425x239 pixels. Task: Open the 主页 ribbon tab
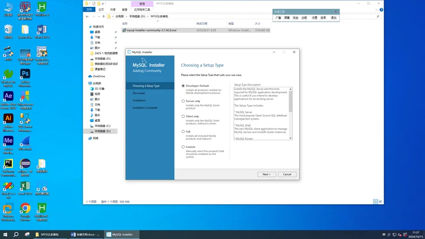(x=101, y=9)
